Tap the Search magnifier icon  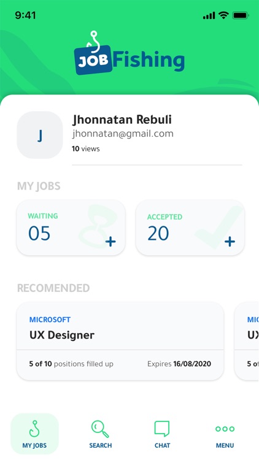pos(100,429)
